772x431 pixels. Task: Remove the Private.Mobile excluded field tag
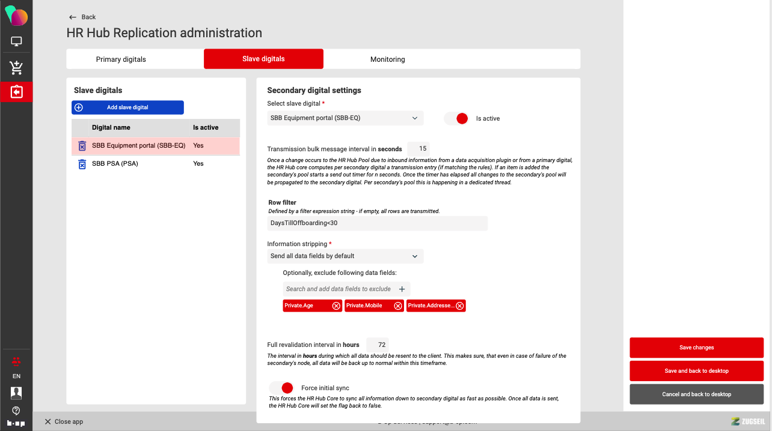[x=398, y=306]
